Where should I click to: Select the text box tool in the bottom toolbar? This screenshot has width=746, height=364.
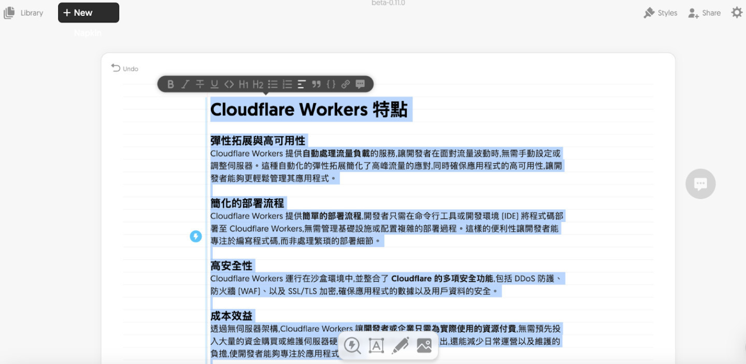tap(376, 345)
